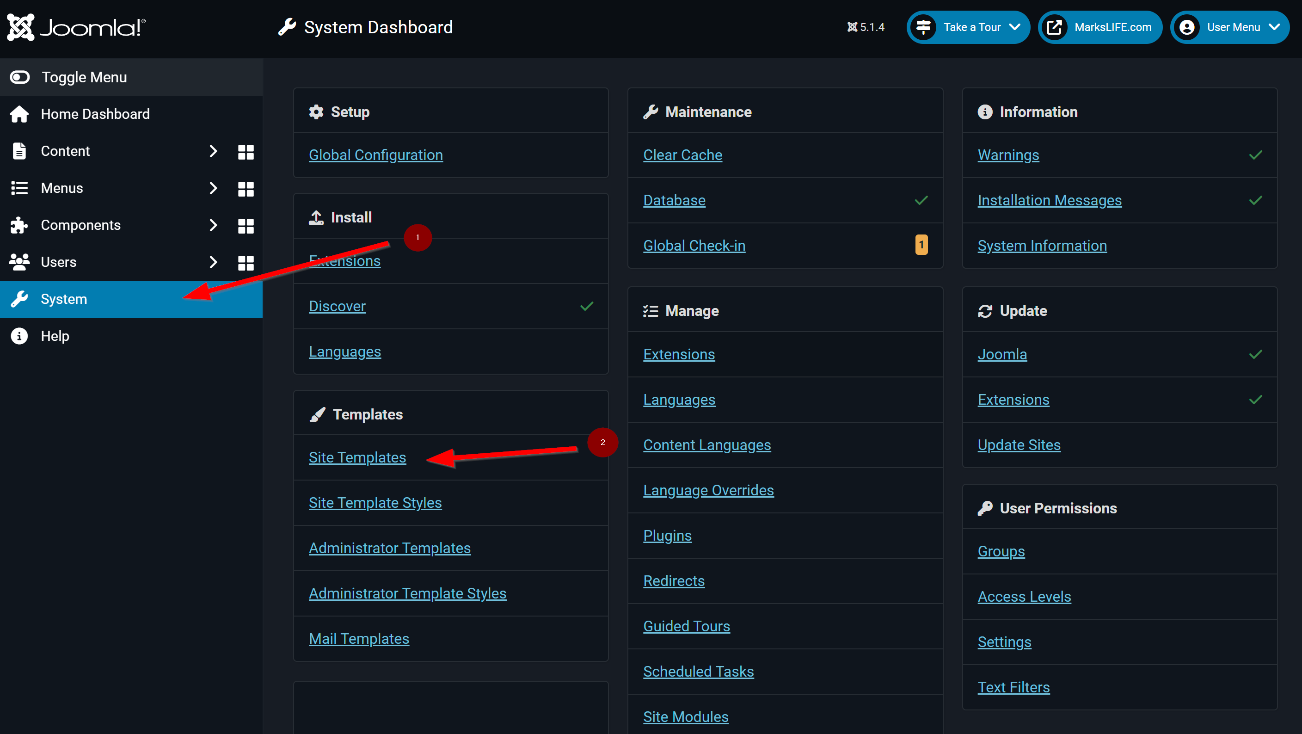This screenshot has height=734, width=1302.
Task: Open the Components dashboard grid icon
Action: tap(246, 226)
